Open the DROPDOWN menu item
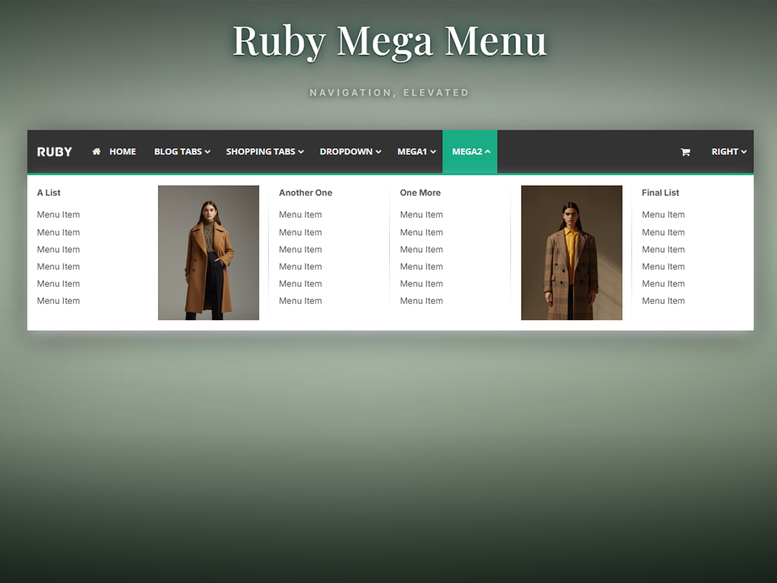 coord(350,152)
